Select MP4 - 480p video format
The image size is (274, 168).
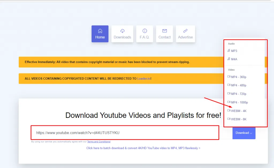click(238, 85)
